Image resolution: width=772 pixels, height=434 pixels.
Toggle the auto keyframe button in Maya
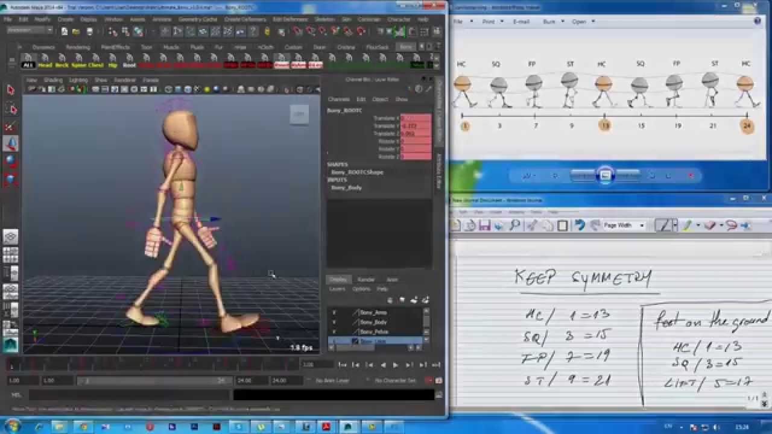pyautogui.click(x=429, y=380)
